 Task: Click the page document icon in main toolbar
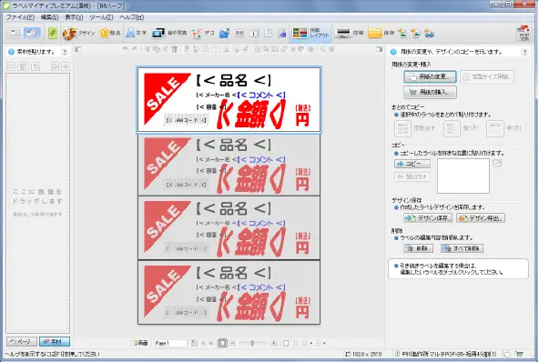268,34
